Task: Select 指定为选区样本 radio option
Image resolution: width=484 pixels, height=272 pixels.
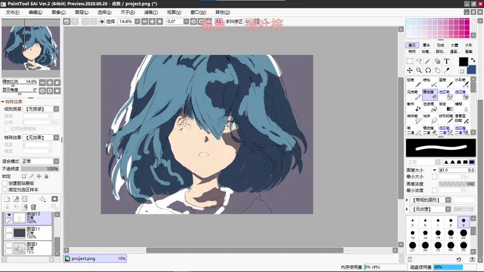Action: point(5,189)
